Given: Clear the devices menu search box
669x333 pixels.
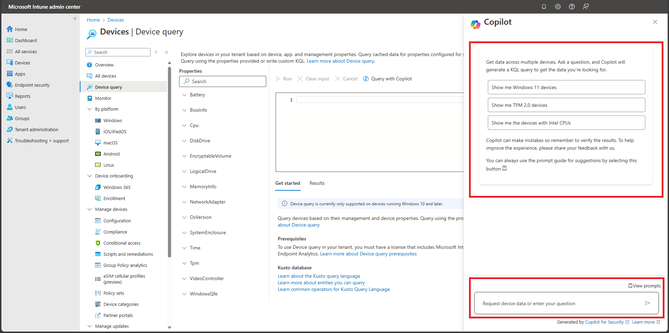Looking at the screenshot, I should (x=156, y=52).
